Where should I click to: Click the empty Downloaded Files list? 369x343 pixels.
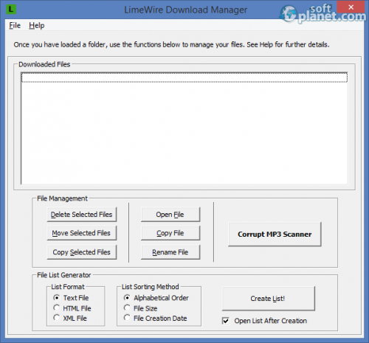[184, 128]
